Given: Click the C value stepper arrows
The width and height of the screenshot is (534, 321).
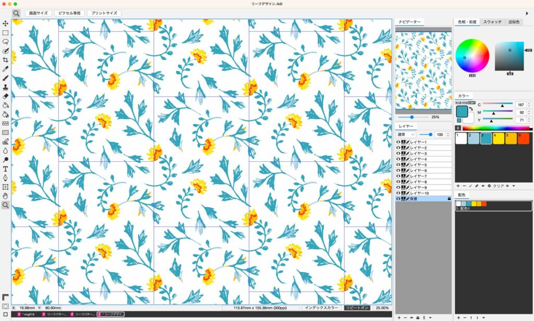Looking at the screenshot, I should point(529,105).
